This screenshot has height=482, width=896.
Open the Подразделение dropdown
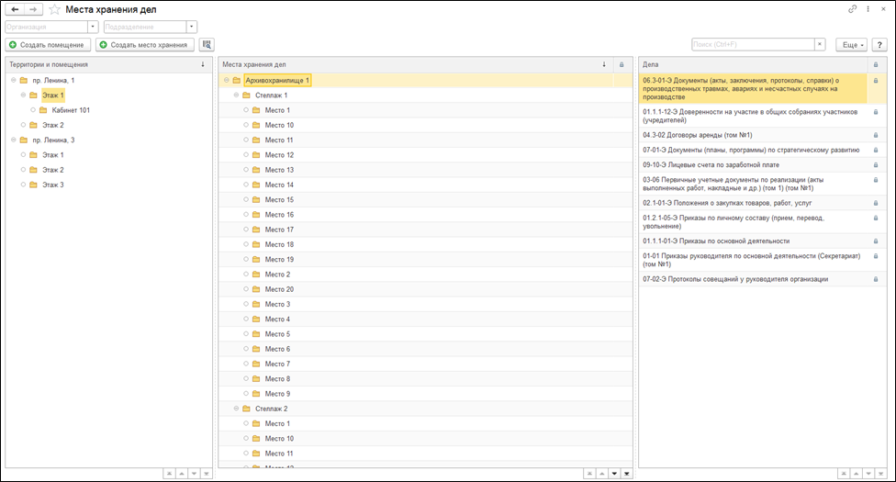(x=191, y=27)
